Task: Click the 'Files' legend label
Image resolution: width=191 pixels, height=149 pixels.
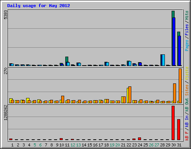Action: [x=187, y=30]
